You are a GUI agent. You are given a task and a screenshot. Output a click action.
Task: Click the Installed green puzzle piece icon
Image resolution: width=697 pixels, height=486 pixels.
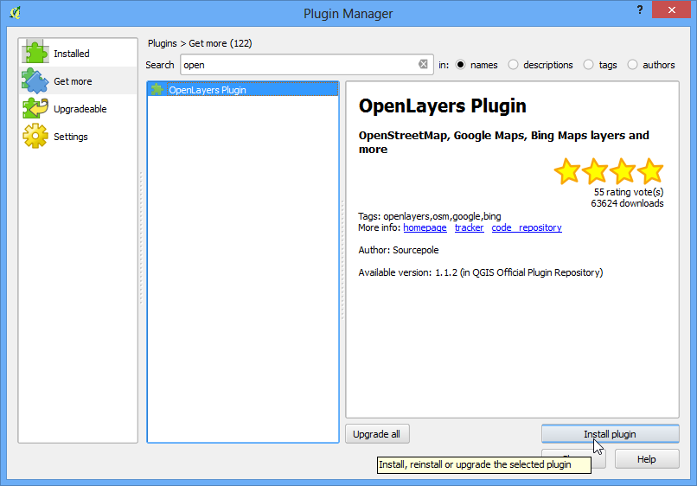coord(35,53)
